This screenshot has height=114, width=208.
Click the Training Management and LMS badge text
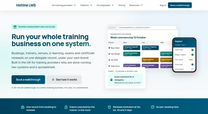(x=36, y=27)
